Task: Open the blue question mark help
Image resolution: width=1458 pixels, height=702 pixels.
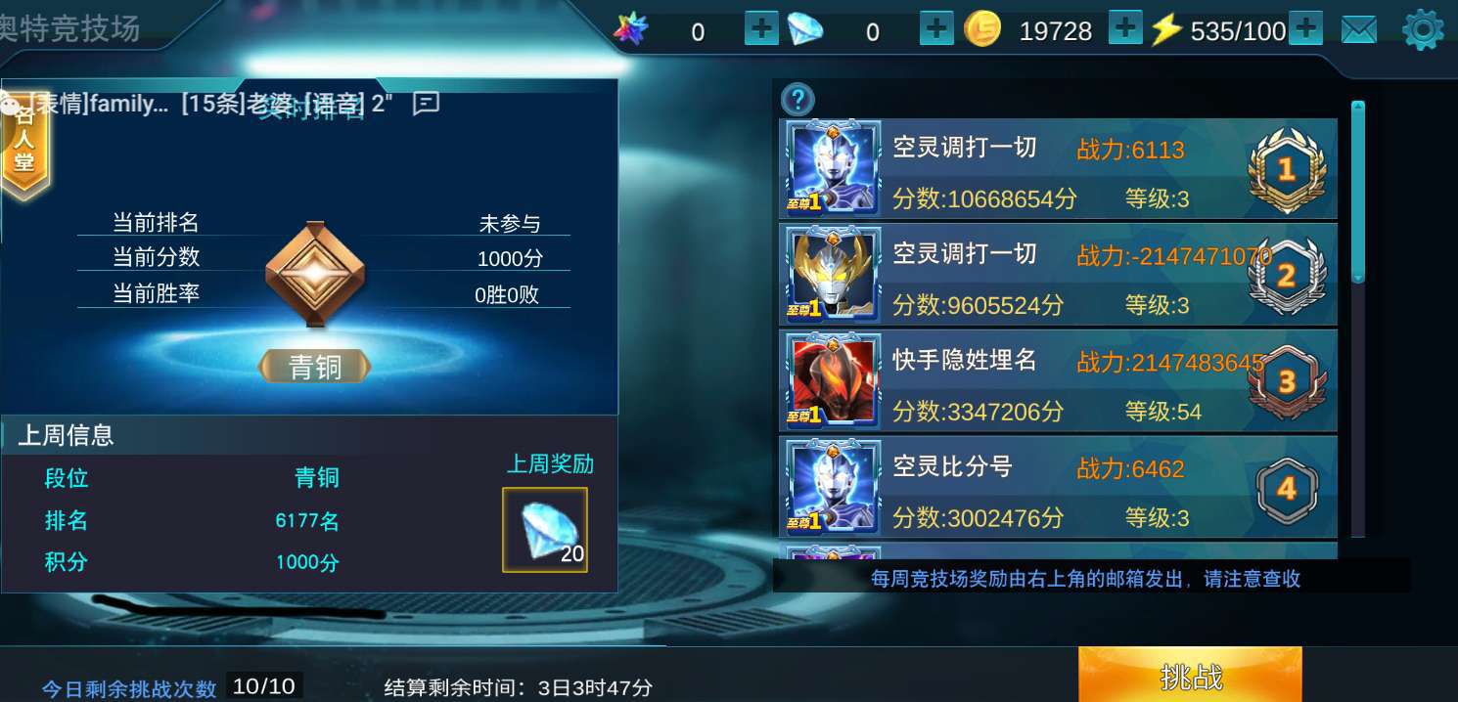Action: (x=797, y=100)
